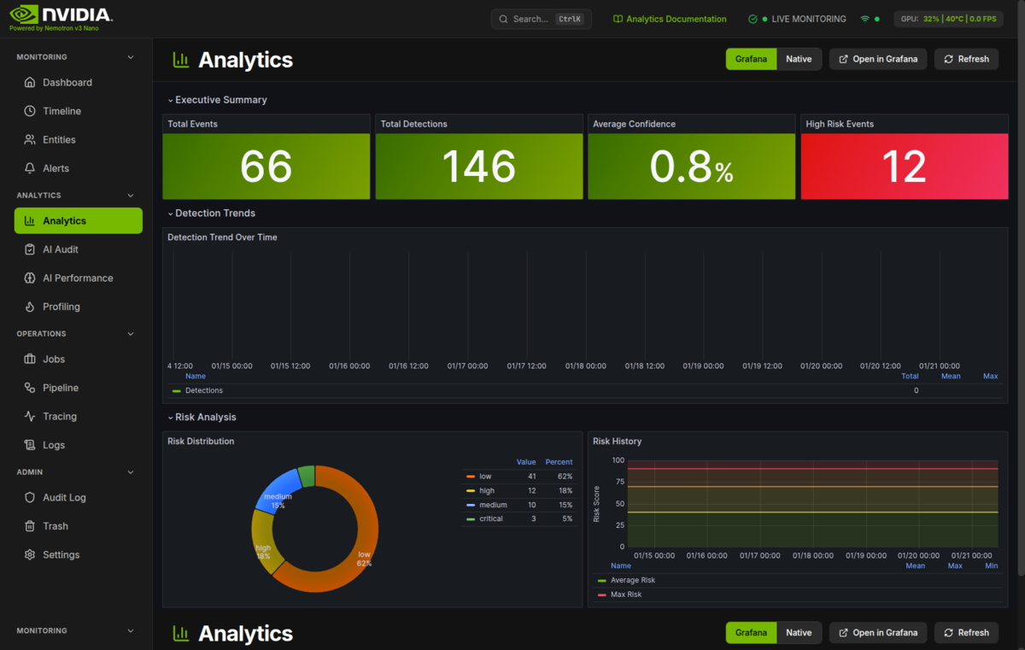
Task: Switch the data source toggle to Native
Action: click(x=799, y=59)
